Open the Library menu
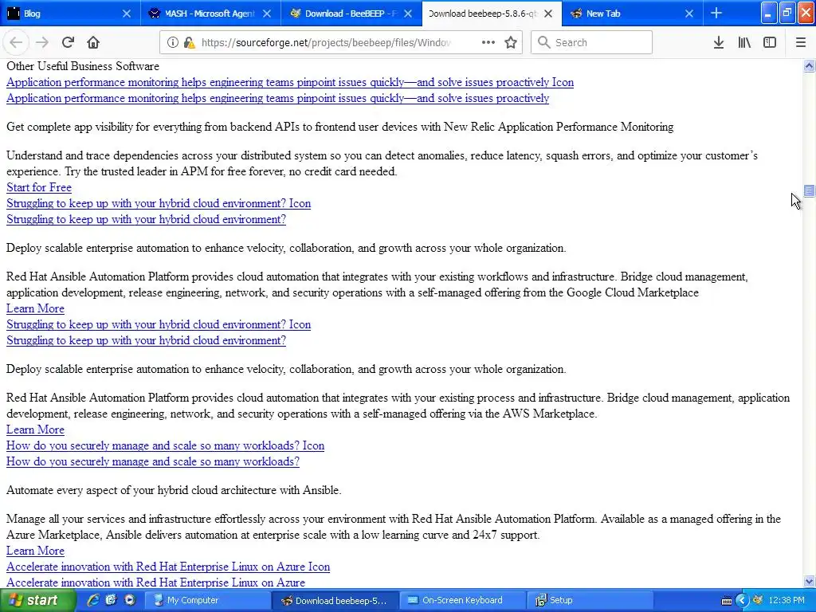This screenshot has height=612, width=816. pyautogui.click(x=744, y=42)
